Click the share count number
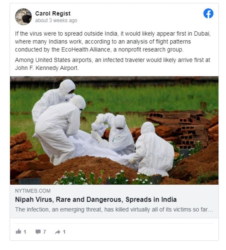Image resolution: width=226 pixels, height=250 pixels. click(x=64, y=232)
